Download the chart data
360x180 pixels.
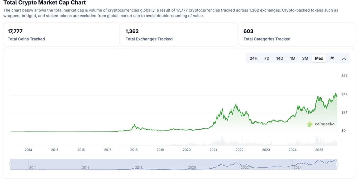coord(344,58)
